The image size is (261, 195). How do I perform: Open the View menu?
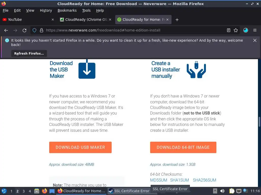coord(30,10)
